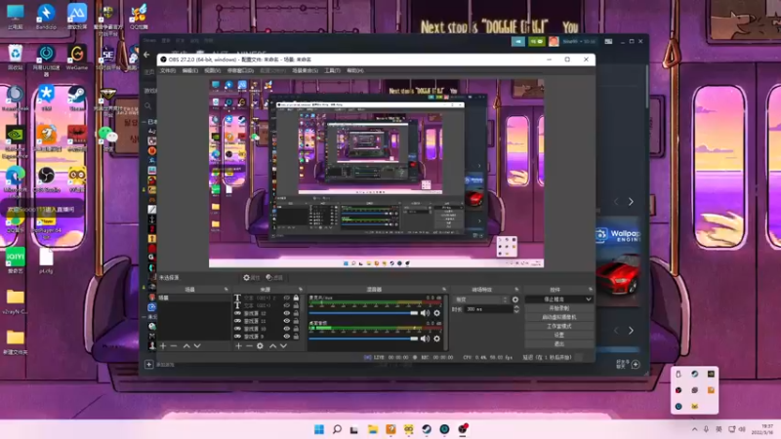Add a new scene with plus icon

(163, 346)
